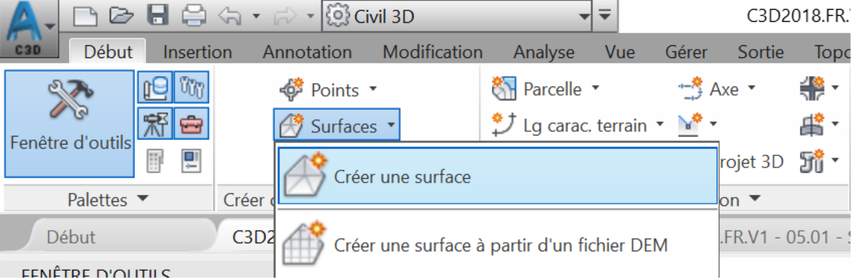Expand the Parcelle dropdown arrow
851x278 pixels.
tap(595, 89)
